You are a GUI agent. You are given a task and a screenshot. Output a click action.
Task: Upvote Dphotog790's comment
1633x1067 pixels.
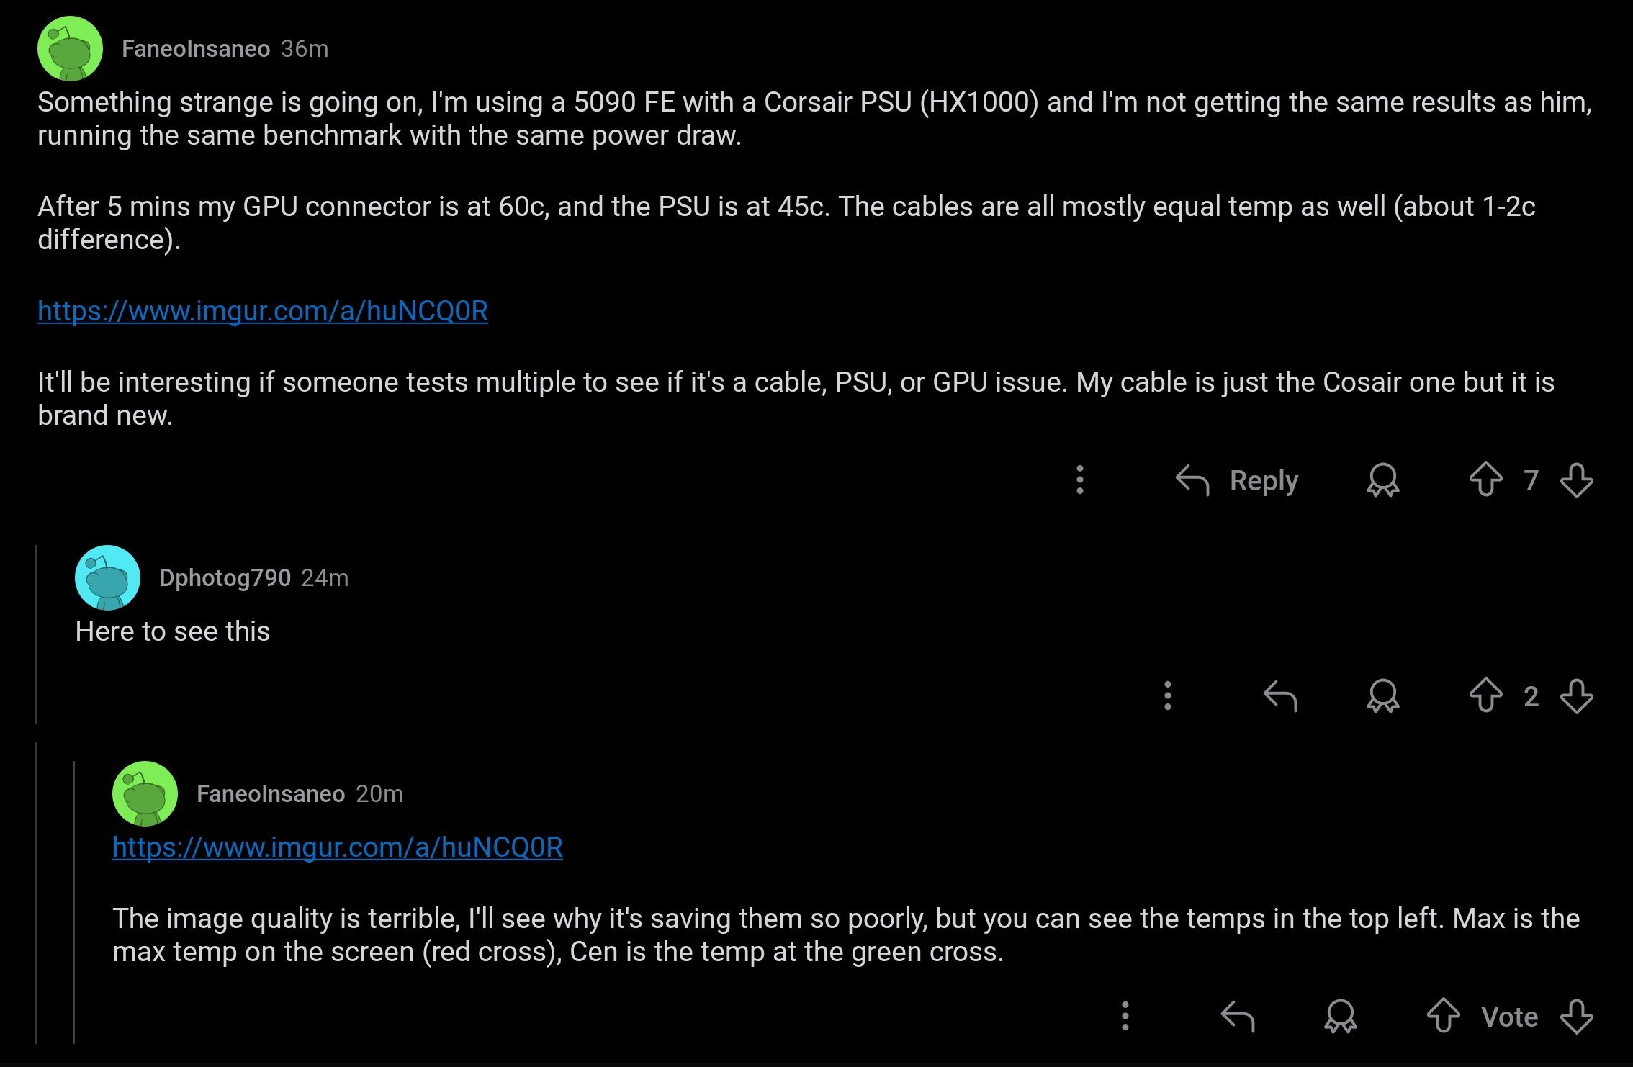[x=1485, y=695]
